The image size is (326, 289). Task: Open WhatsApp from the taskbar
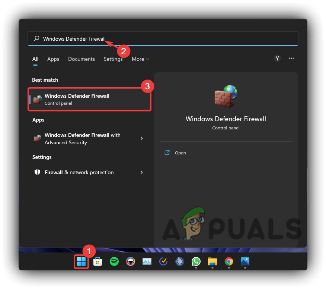point(196,261)
